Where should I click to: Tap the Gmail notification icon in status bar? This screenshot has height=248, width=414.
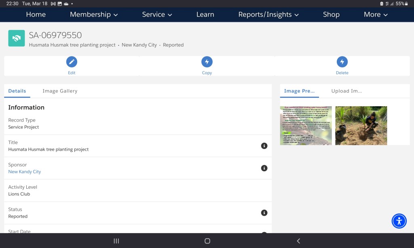53,4
